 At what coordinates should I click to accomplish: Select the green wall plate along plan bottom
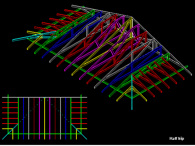(x=45, y=134)
